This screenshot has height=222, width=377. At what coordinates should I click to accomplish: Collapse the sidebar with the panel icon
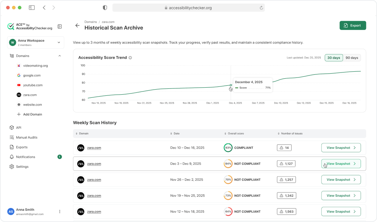click(x=60, y=26)
